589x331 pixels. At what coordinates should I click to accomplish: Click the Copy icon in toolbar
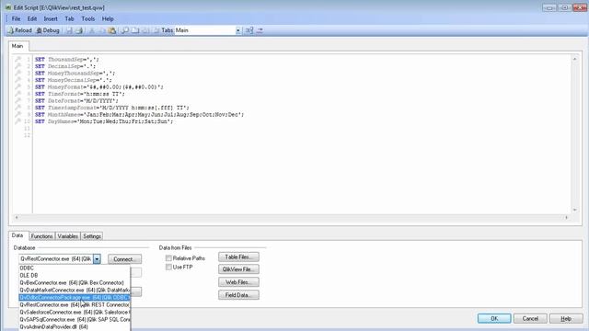coord(102,30)
